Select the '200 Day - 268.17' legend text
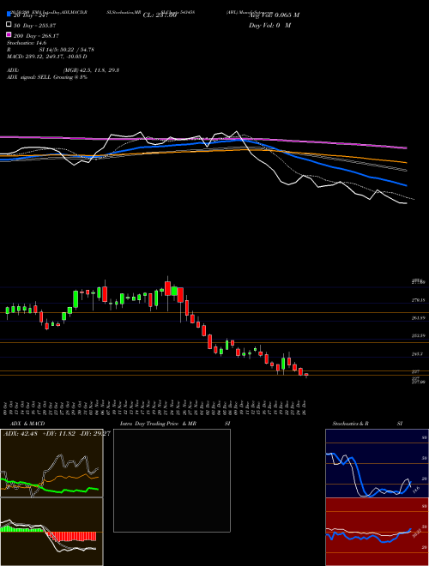The height and width of the screenshot is (566, 429). tap(36, 36)
